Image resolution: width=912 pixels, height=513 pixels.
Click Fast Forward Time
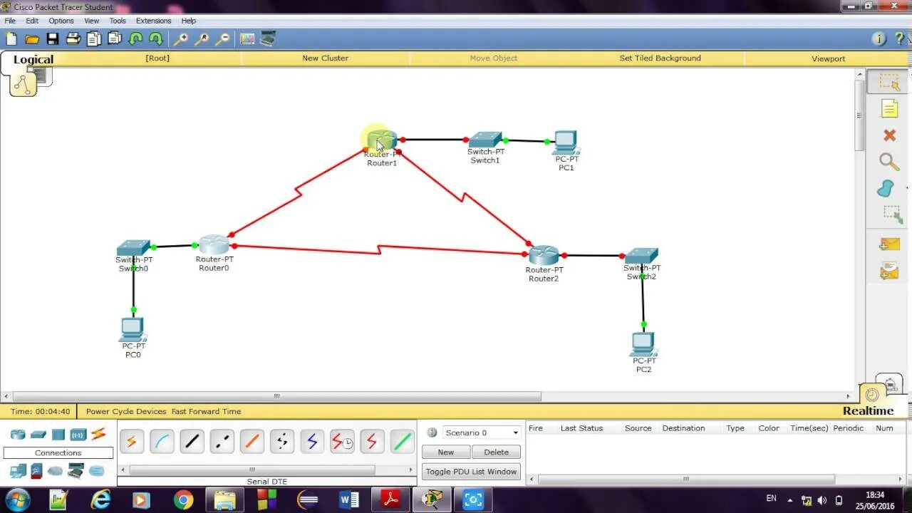pyautogui.click(x=206, y=411)
